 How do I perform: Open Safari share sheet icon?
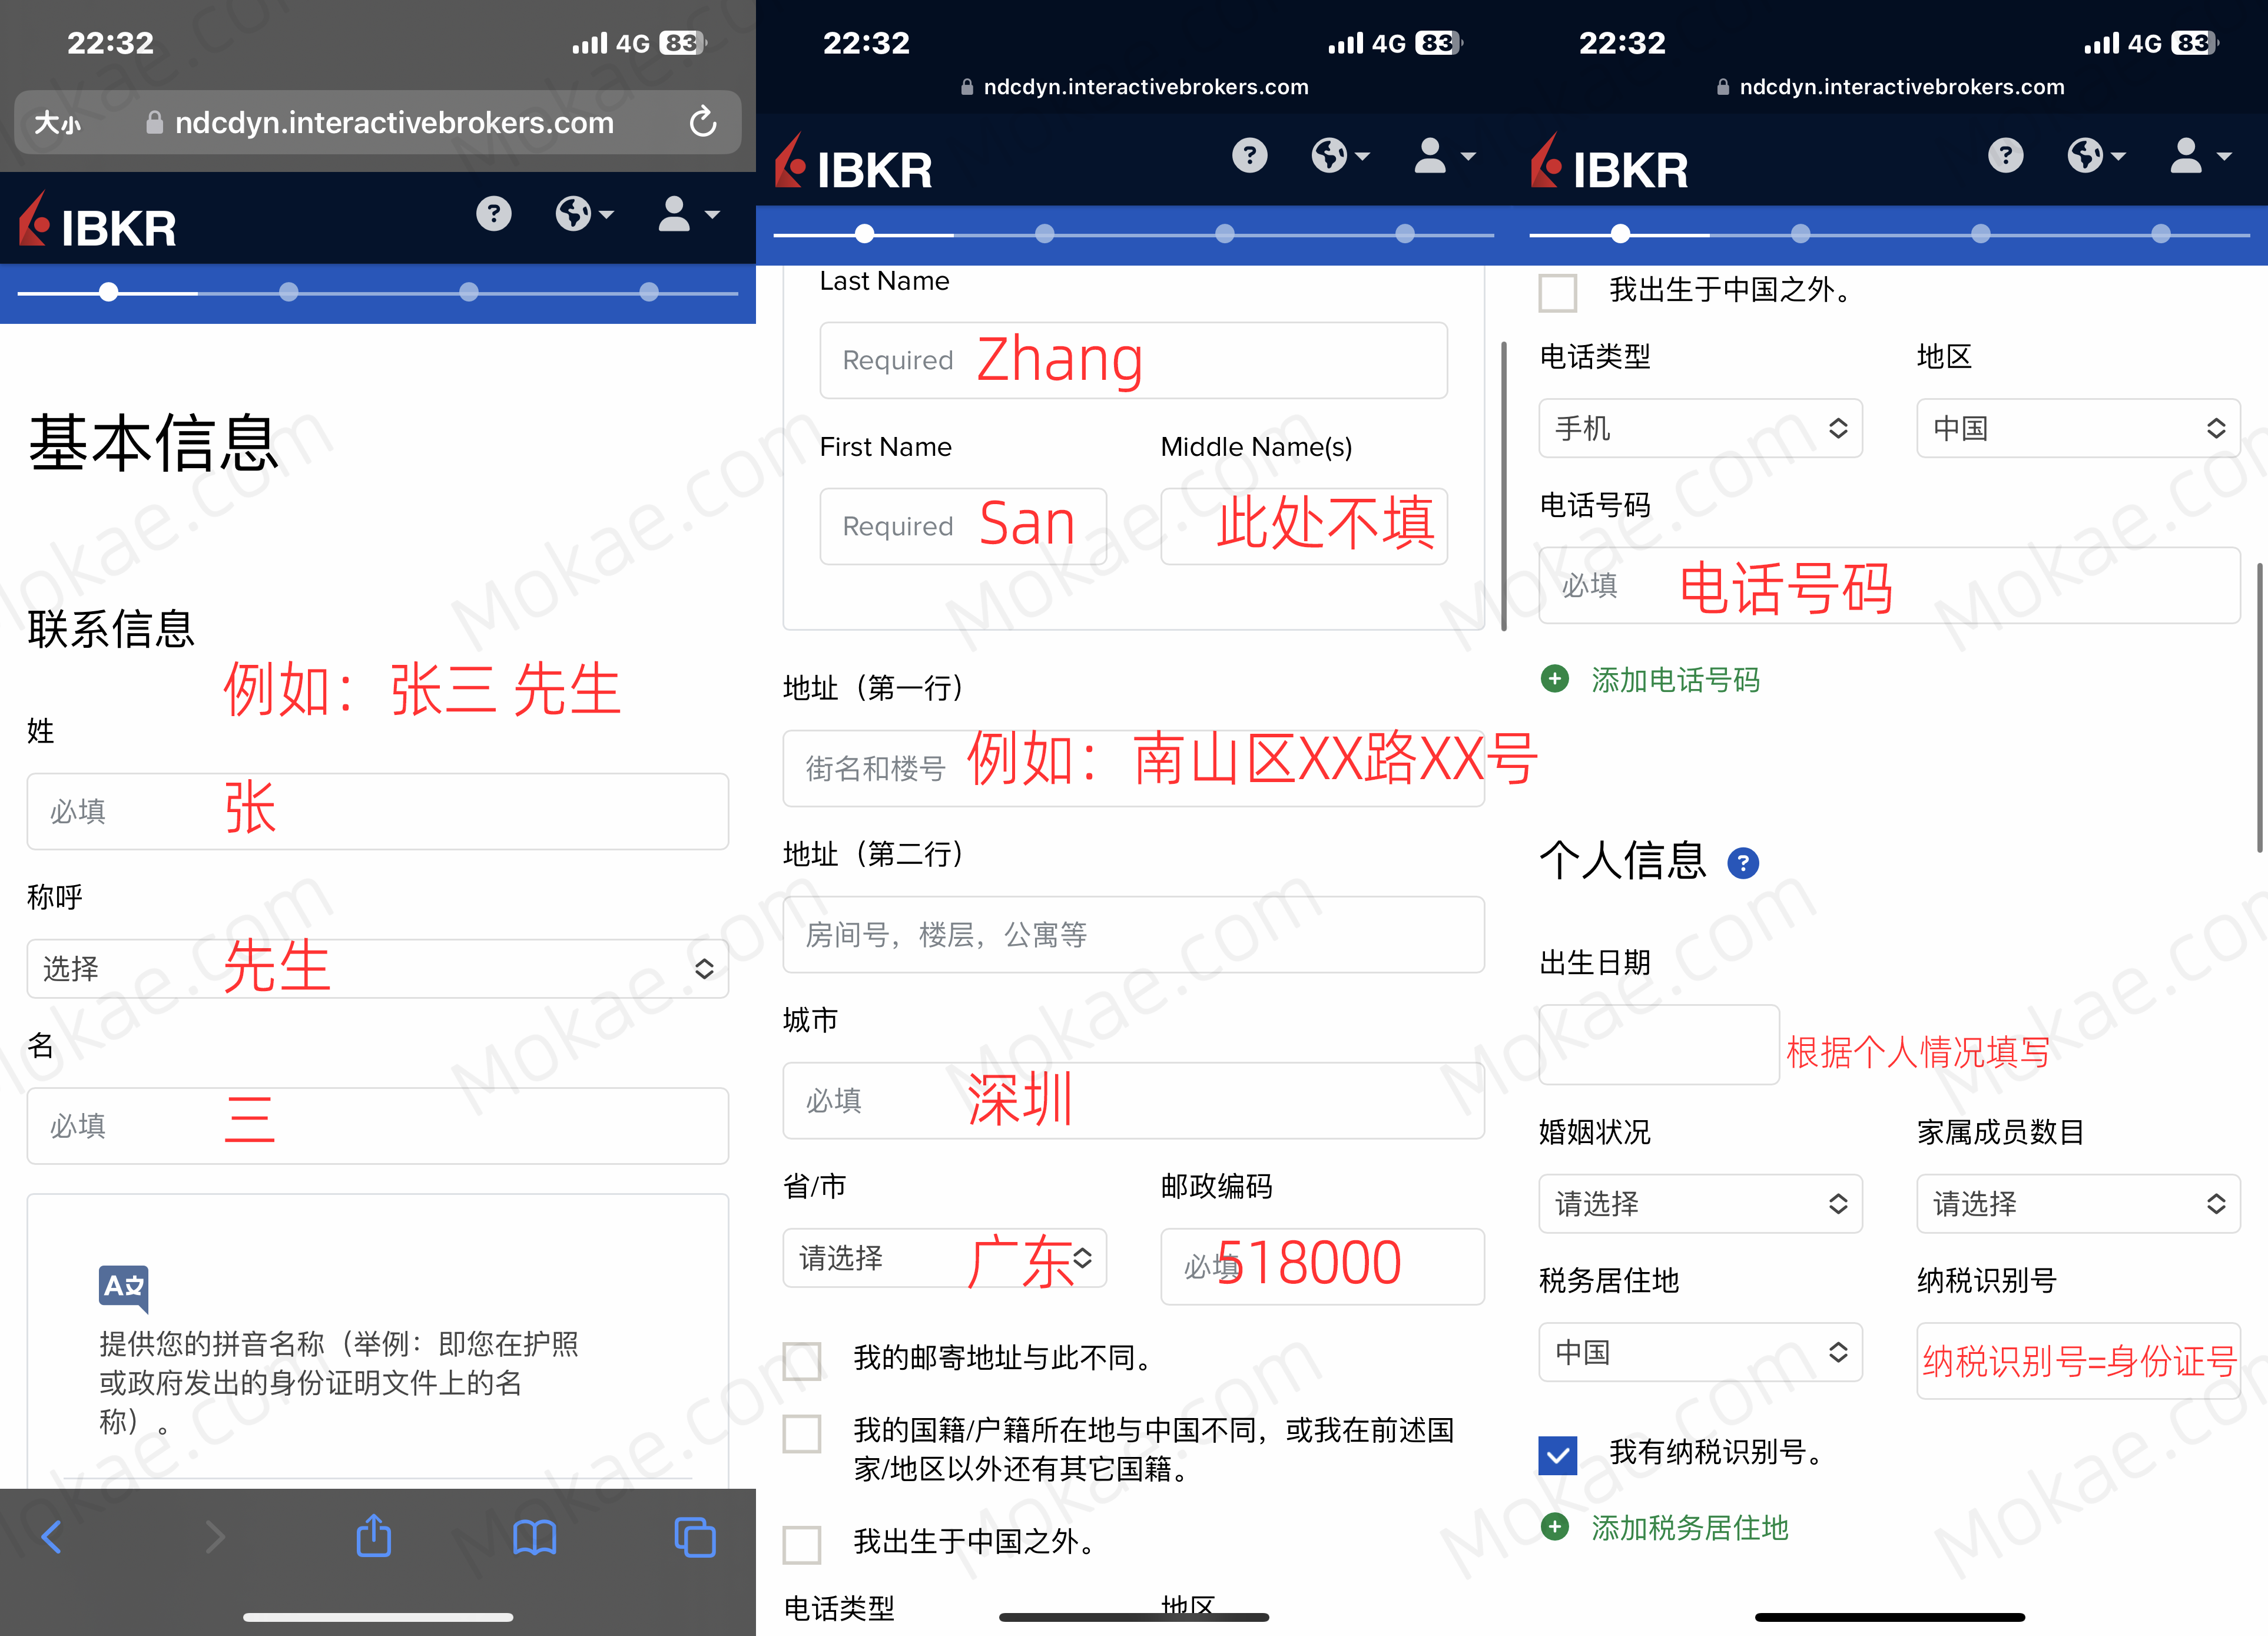coord(374,1535)
